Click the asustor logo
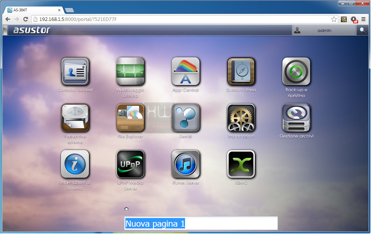 pyautogui.click(x=32, y=30)
